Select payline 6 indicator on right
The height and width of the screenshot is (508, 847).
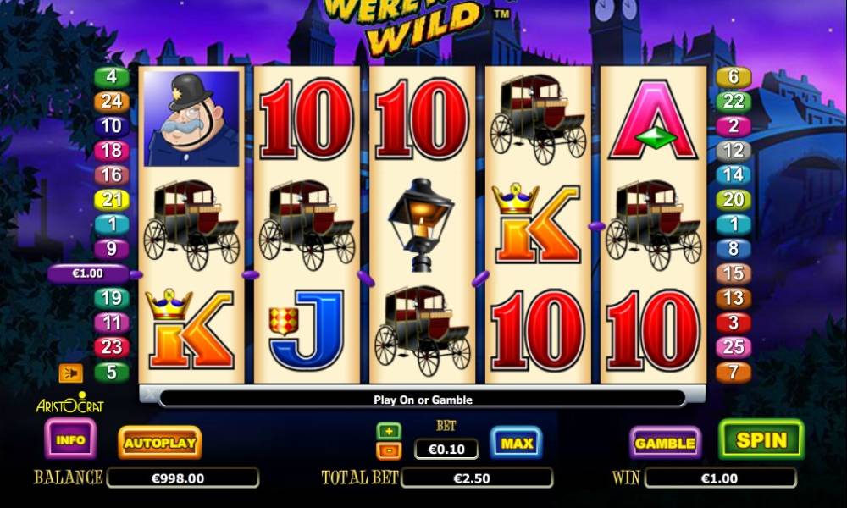pos(734,77)
